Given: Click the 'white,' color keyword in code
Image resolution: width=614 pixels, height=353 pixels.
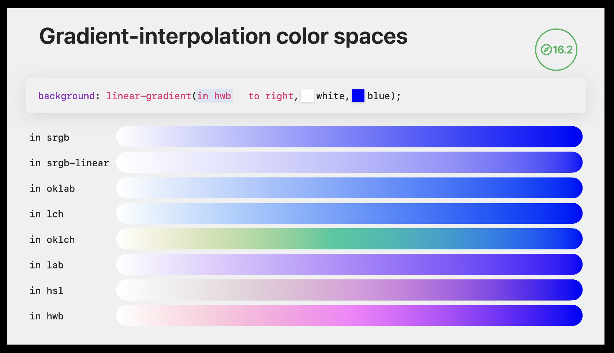Looking at the screenshot, I should pyautogui.click(x=333, y=96).
